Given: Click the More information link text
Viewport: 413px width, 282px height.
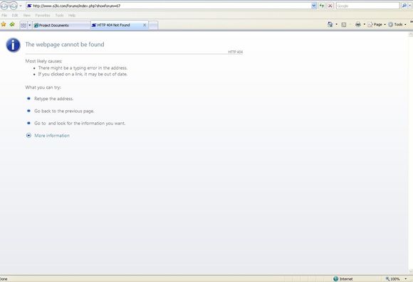Looking at the screenshot, I should point(52,136).
